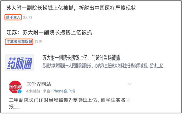Click the 来自 source label
The image size is (183, 114).
tap(46, 91)
